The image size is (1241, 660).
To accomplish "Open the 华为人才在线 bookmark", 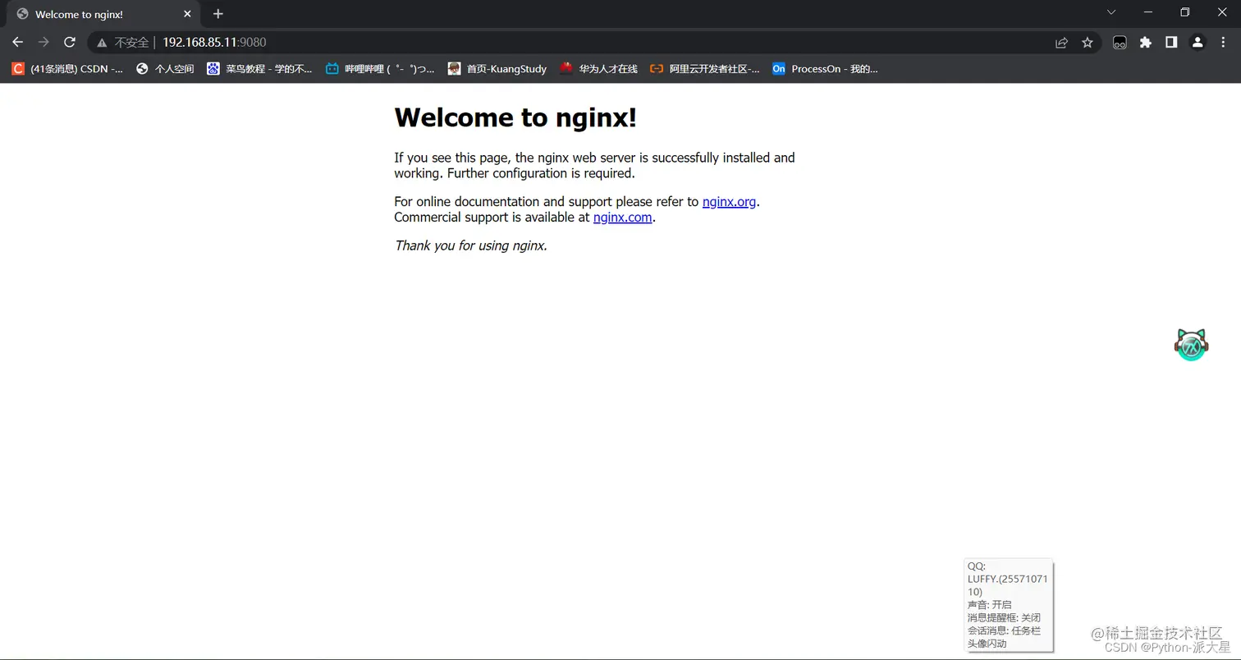I will click(598, 69).
